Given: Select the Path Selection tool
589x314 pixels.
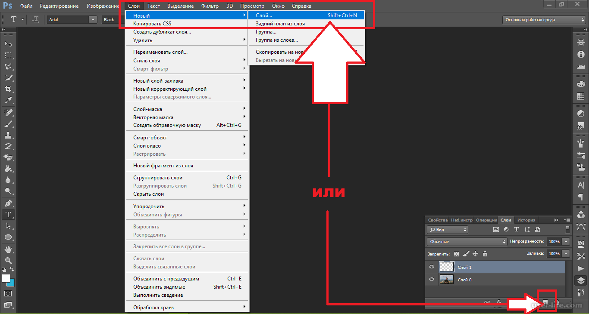Looking at the screenshot, I should (x=8, y=226).
